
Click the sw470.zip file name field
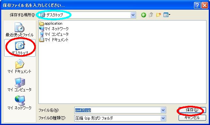(x=120, y=110)
